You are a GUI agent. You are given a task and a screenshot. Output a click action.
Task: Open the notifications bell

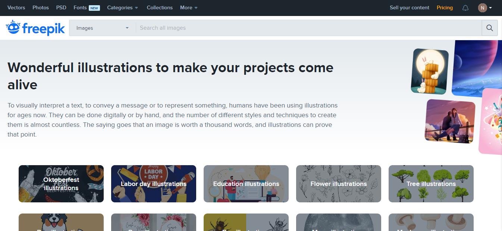(x=465, y=8)
